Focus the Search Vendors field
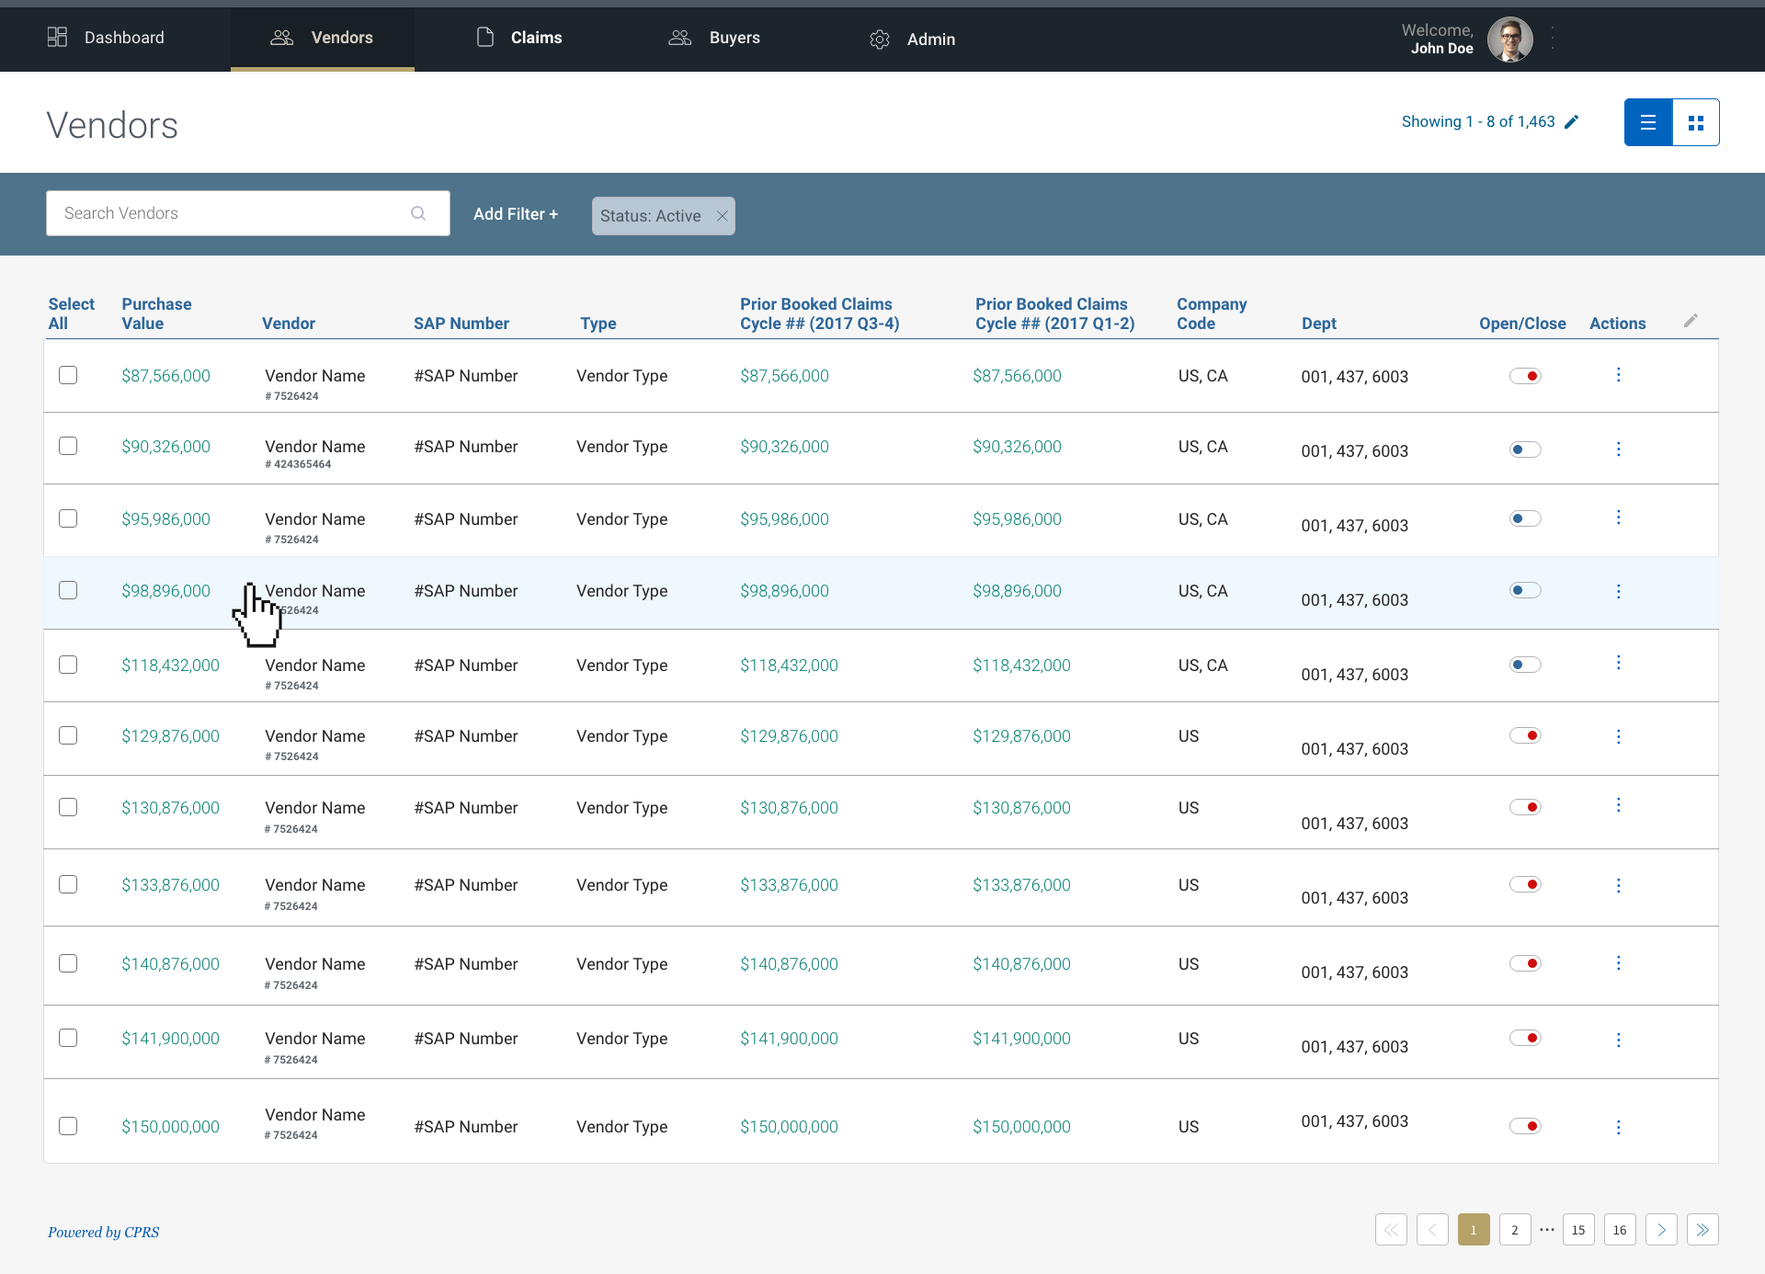 [230, 213]
